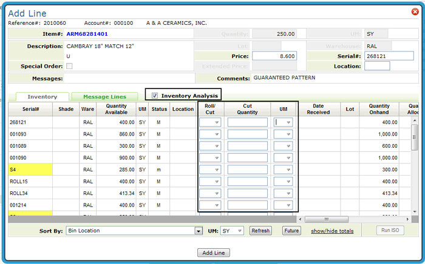Click the horizontal scrollbar thumb

327,219
